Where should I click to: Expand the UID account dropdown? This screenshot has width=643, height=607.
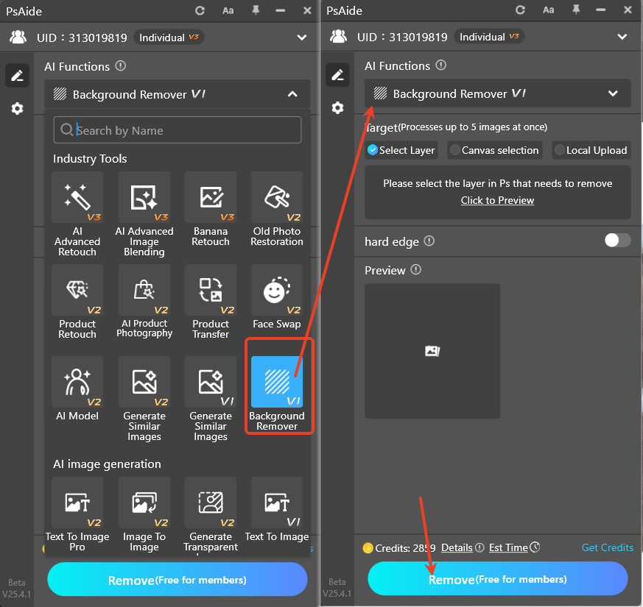pyautogui.click(x=622, y=36)
